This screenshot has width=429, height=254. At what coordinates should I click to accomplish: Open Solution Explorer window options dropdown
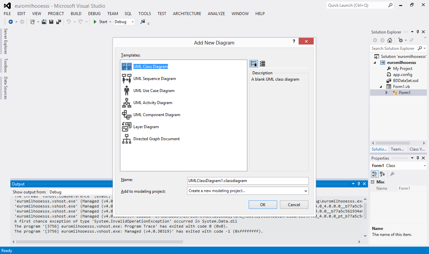pyautogui.click(x=413, y=32)
